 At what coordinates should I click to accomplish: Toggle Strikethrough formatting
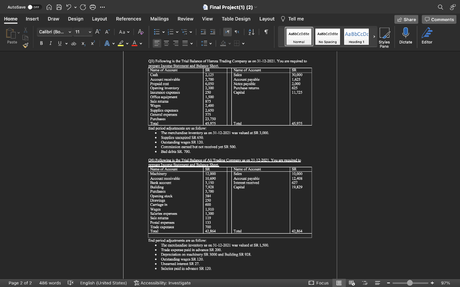(x=74, y=43)
